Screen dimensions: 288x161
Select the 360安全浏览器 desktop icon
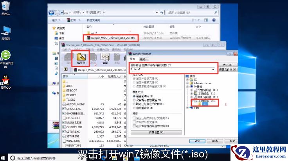point(6,59)
